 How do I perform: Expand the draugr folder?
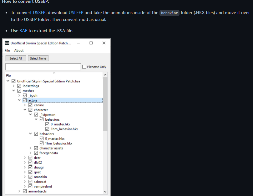point(25,167)
